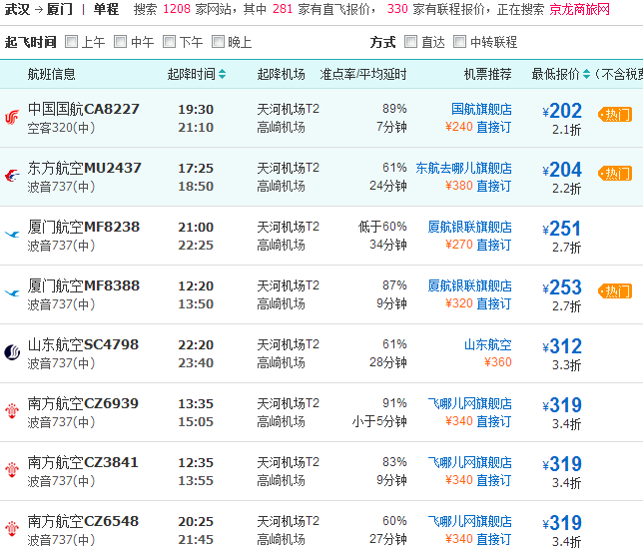The height and width of the screenshot is (552, 643).
Task: Click the 航班信息 column header
Action: pyautogui.click(x=51, y=74)
